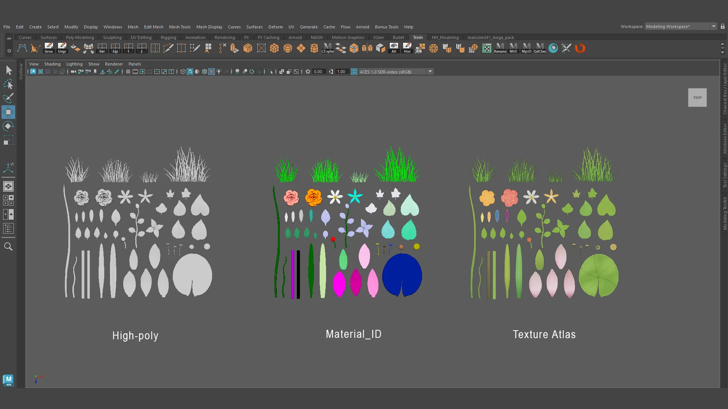728x409 pixels.
Task: Select the arrow Select tool
Action: coord(9,70)
